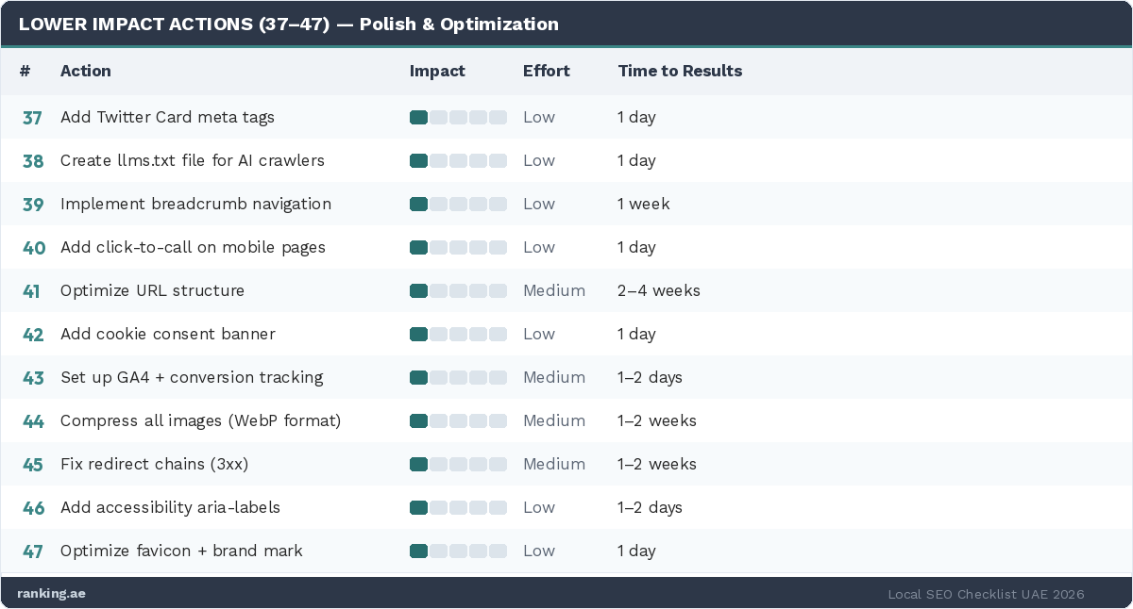The image size is (1133, 609).
Task: Click the Time to Results header
Action: tap(680, 71)
